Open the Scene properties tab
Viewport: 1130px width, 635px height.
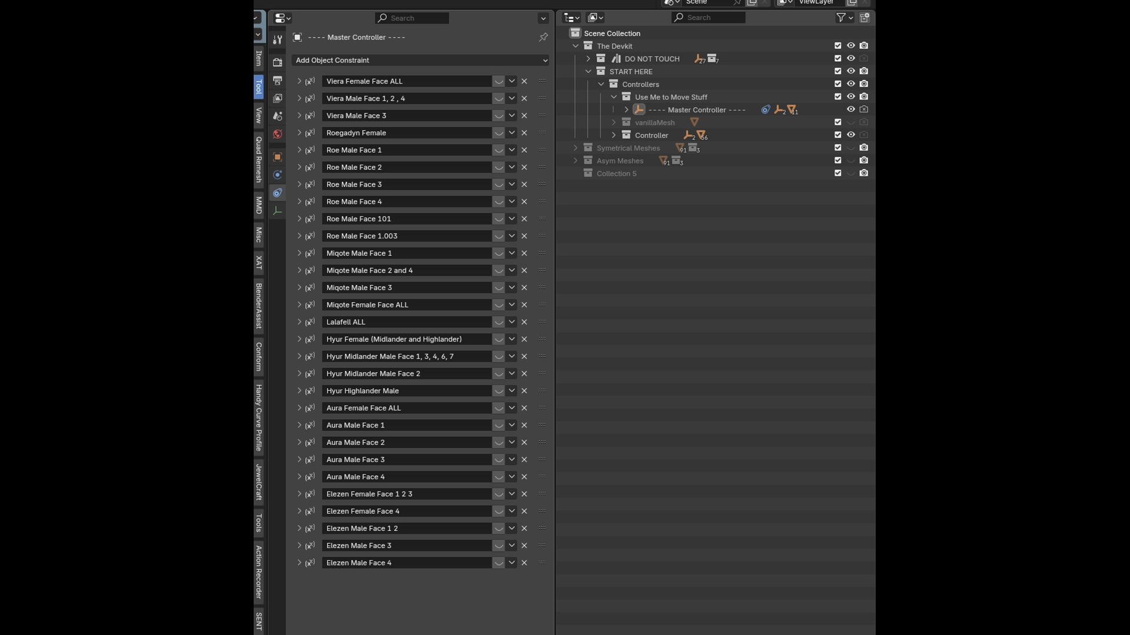tap(277, 116)
